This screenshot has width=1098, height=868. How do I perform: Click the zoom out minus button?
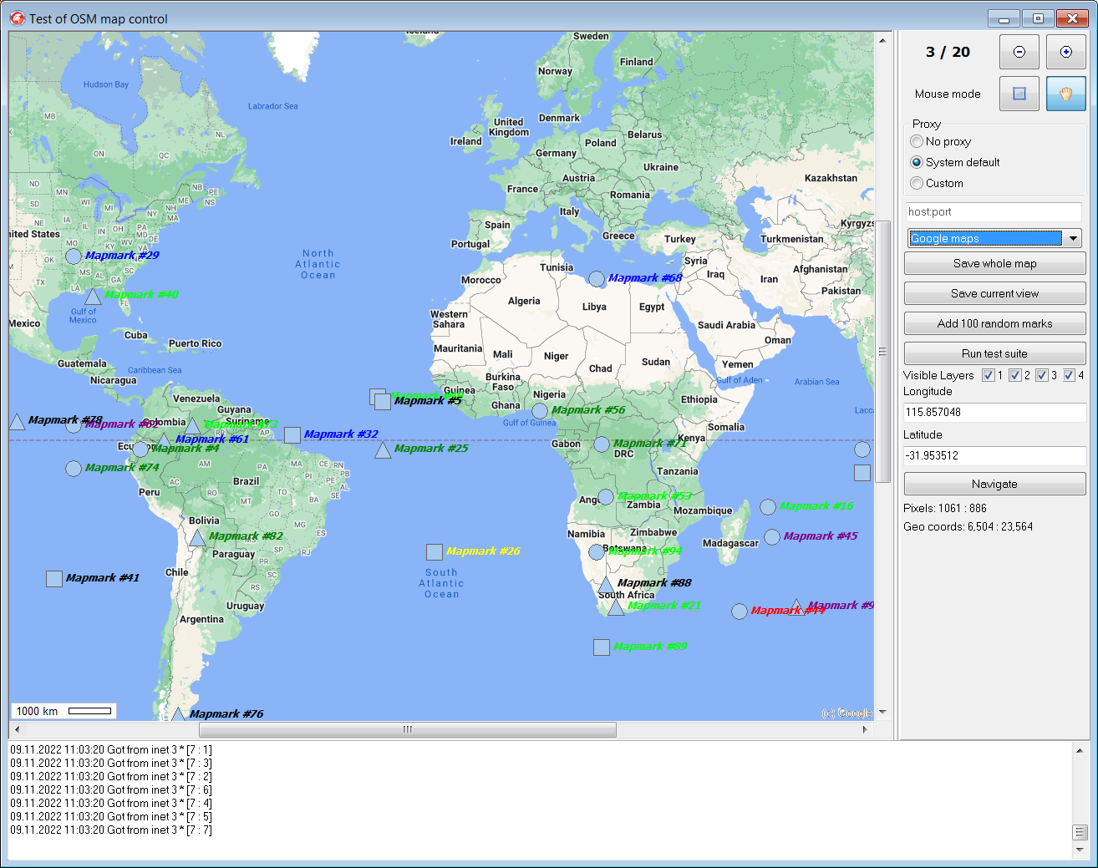(x=1019, y=52)
